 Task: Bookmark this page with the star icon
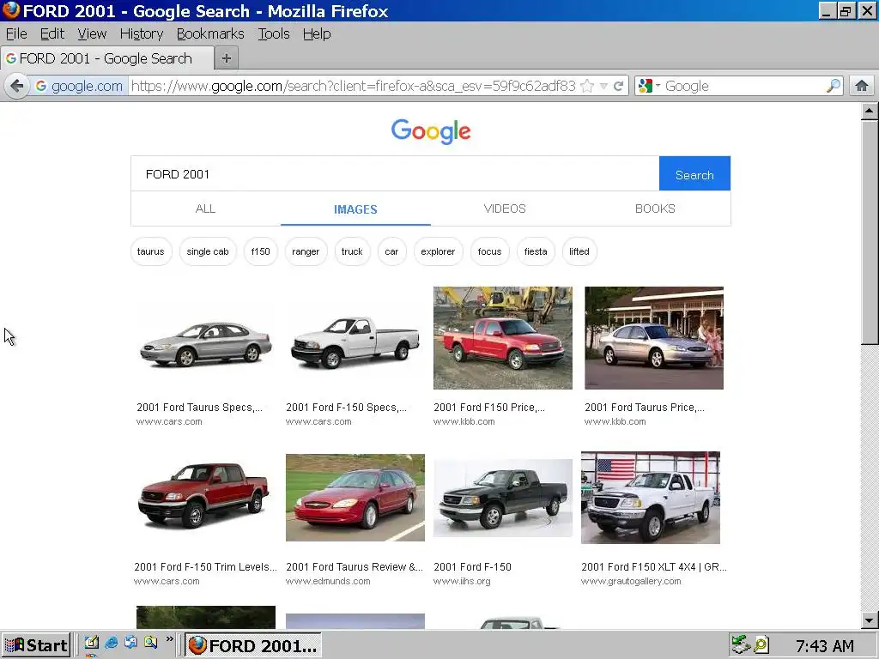[x=587, y=86]
